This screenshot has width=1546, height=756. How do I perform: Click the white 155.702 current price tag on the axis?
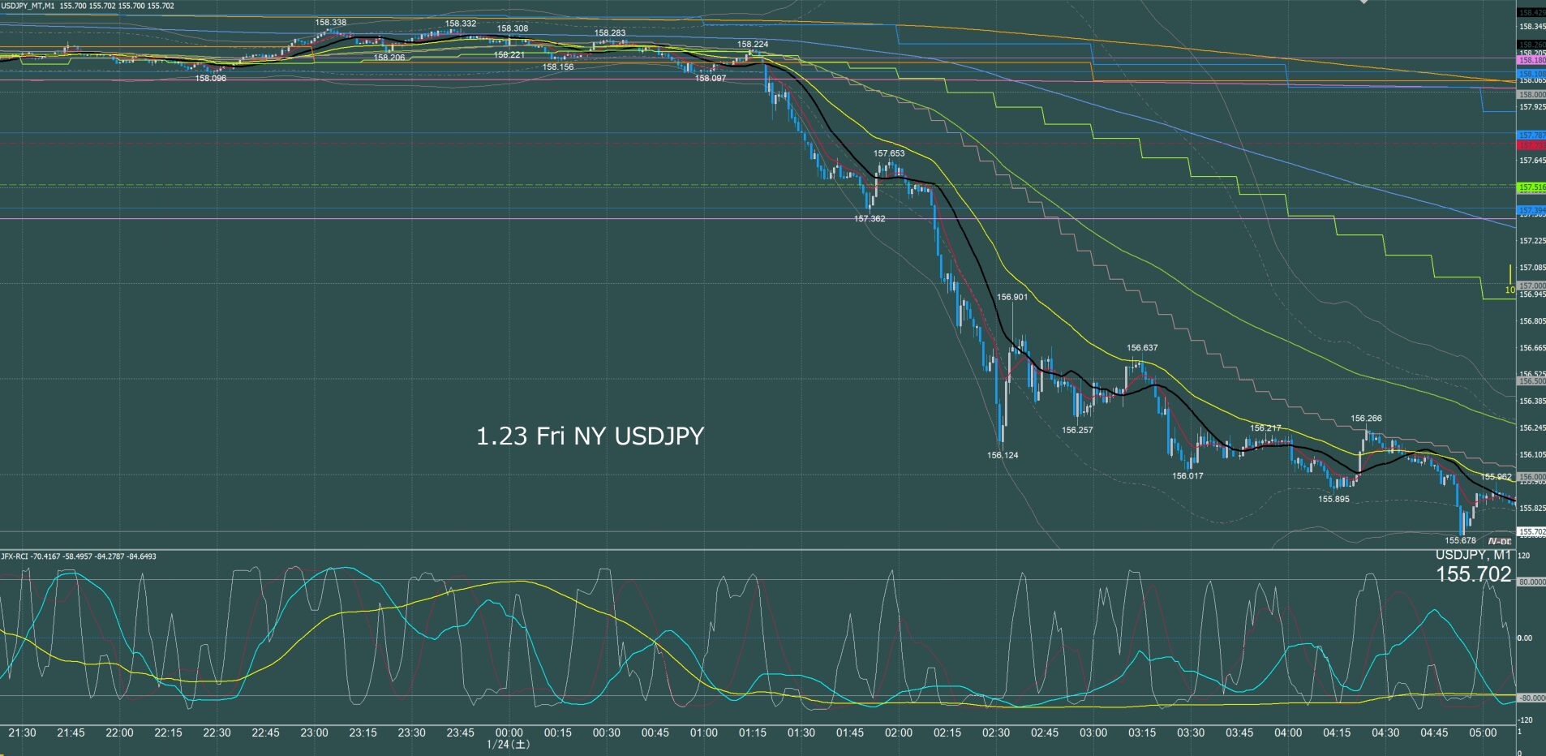(x=1531, y=532)
